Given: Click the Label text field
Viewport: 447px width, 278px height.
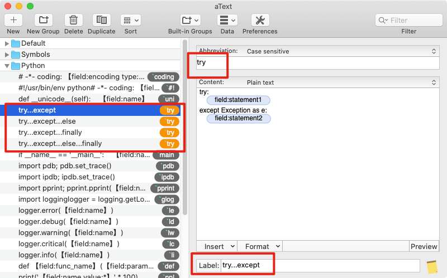Looking at the screenshot, I should pos(320,266).
